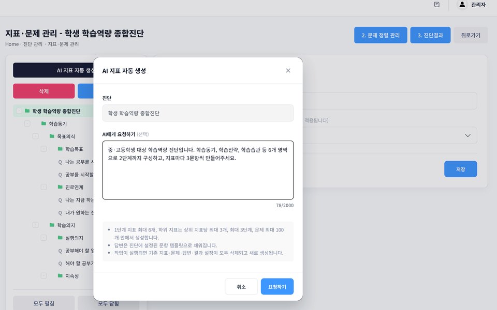Select the 학습의지 tree label
Screen dimensions: 497x310
(x=66, y=225)
